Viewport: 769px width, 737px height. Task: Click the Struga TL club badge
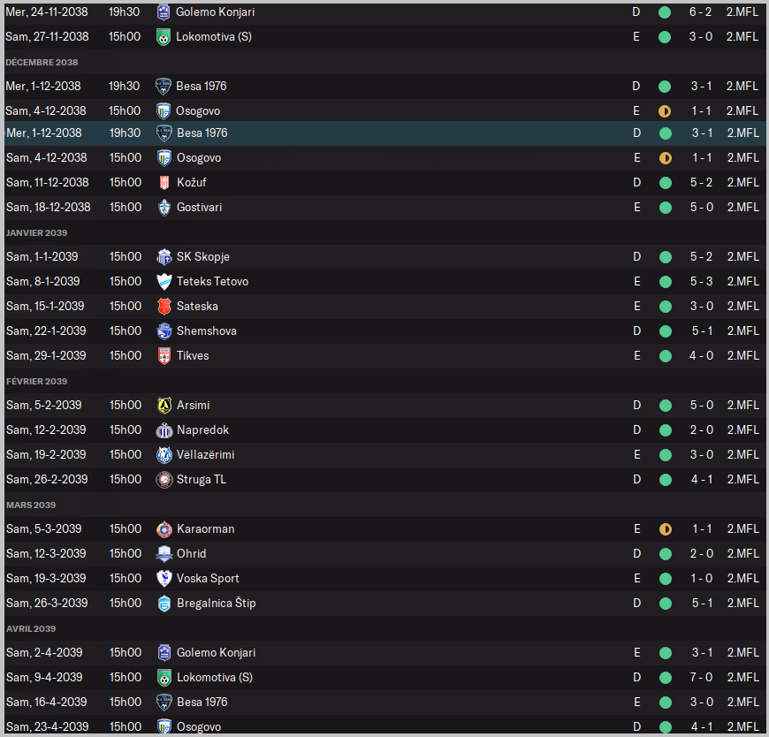click(164, 480)
